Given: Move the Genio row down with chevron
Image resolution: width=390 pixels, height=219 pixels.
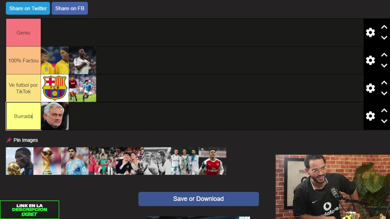Looking at the screenshot, I should pyautogui.click(x=384, y=38).
